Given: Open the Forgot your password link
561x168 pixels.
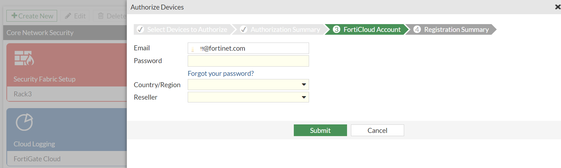Looking at the screenshot, I should pyautogui.click(x=221, y=73).
